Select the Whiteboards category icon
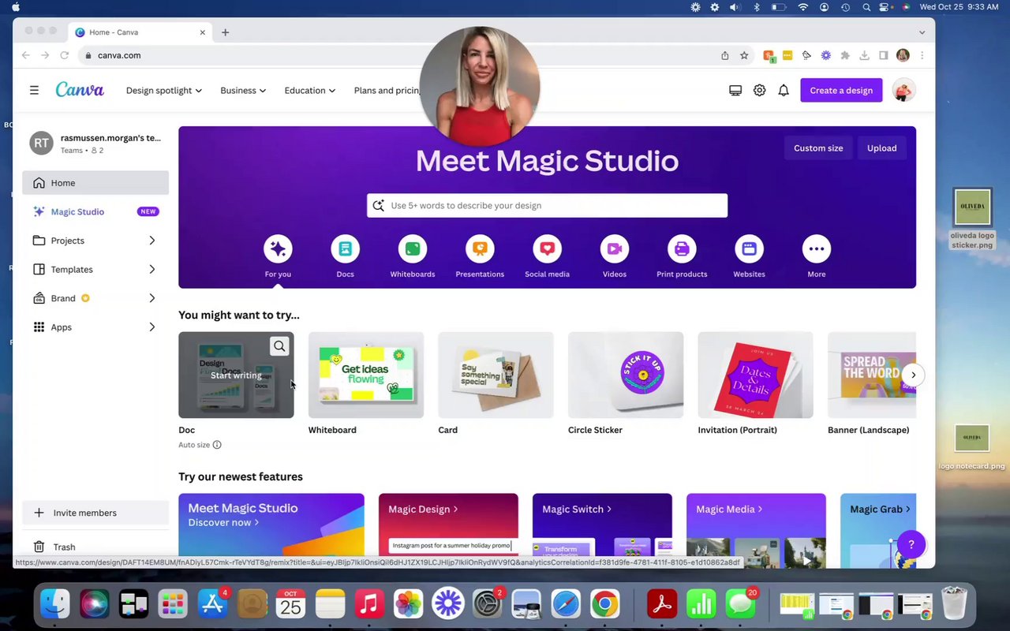Image resolution: width=1010 pixels, height=631 pixels. point(413,248)
